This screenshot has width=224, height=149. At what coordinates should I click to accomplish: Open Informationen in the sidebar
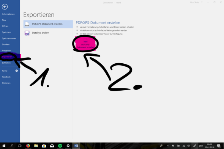click(8, 14)
